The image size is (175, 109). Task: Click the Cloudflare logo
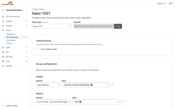(7, 3)
